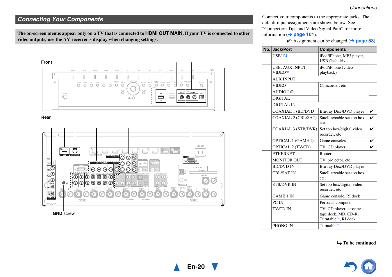Select the MONITOR OUT table cell

click(x=295, y=160)
